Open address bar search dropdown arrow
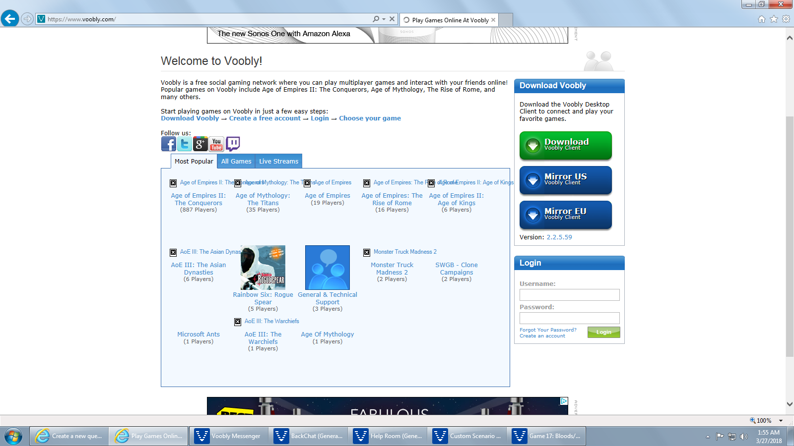The height and width of the screenshot is (446, 794). tap(384, 19)
